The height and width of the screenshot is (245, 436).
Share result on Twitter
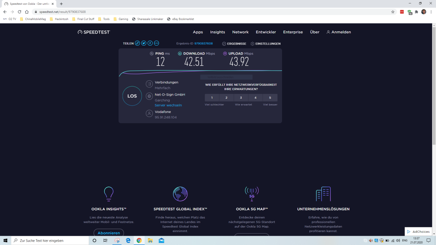tap(144, 43)
